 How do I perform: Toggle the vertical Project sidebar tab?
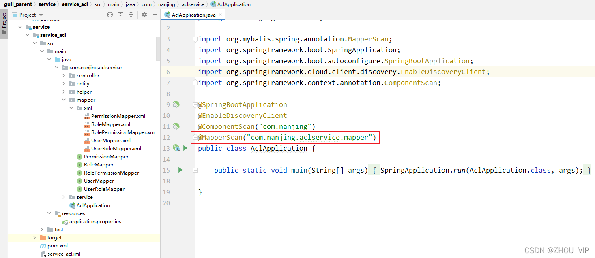click(4, 24)
